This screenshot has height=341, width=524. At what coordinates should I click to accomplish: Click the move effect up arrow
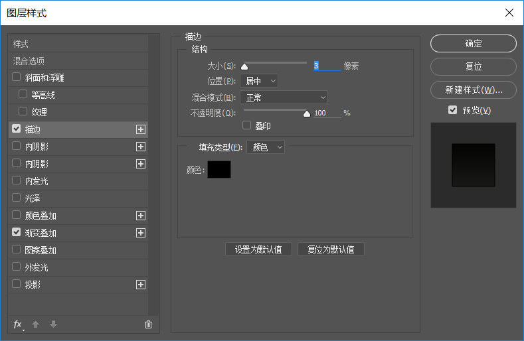point(36,324)
